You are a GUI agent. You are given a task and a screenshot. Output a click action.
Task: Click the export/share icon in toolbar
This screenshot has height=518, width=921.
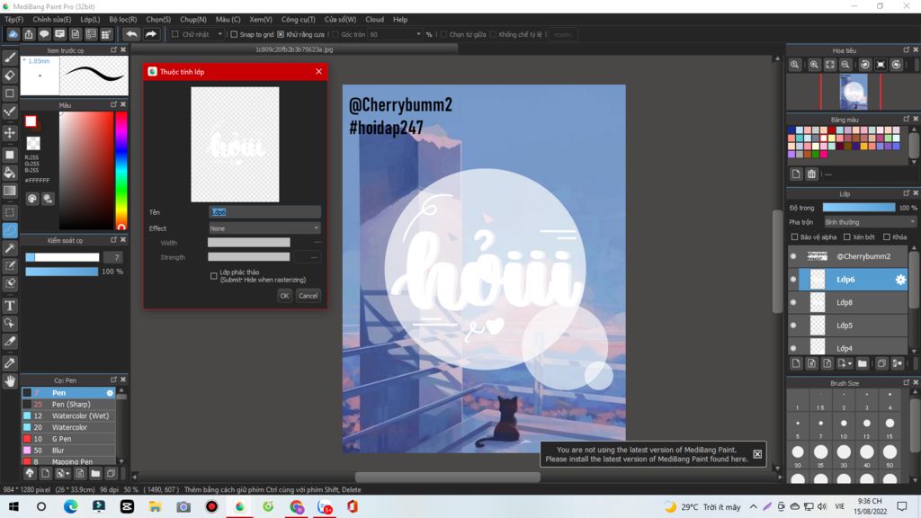(x=28, y=34)
